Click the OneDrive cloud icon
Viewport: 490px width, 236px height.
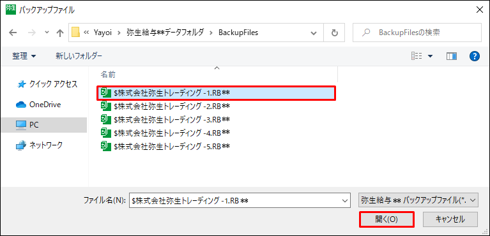[21, 105]
